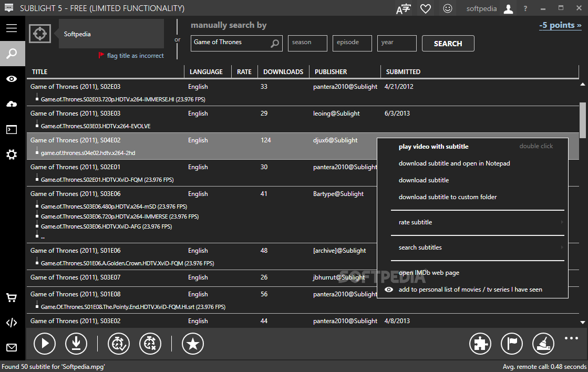Open settings gear in the sidebar
This screenshot has height=372, width=588.
tap(12, 154)
